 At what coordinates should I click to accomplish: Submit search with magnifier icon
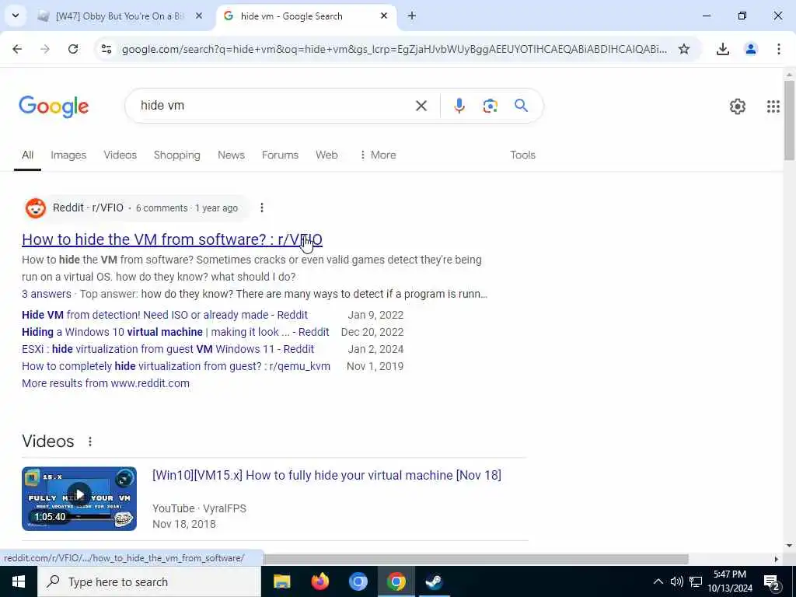click(521, 106)
